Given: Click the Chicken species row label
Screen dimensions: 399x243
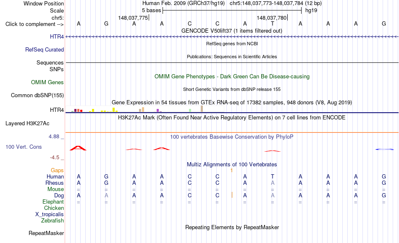Looking at the screenshot, I should tap(54, 208).
